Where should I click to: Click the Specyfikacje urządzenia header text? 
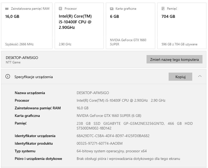pyautogui.click(x=34, y=77)
